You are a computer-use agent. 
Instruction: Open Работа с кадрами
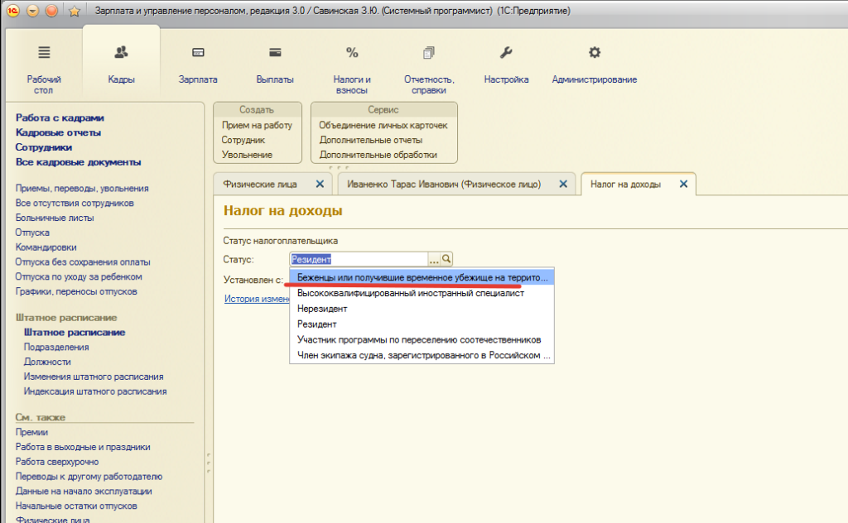(60, 118)
